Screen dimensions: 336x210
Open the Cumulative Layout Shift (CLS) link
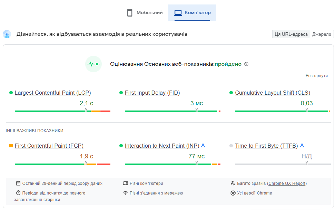pyautogui.click(x=273, y=93)
